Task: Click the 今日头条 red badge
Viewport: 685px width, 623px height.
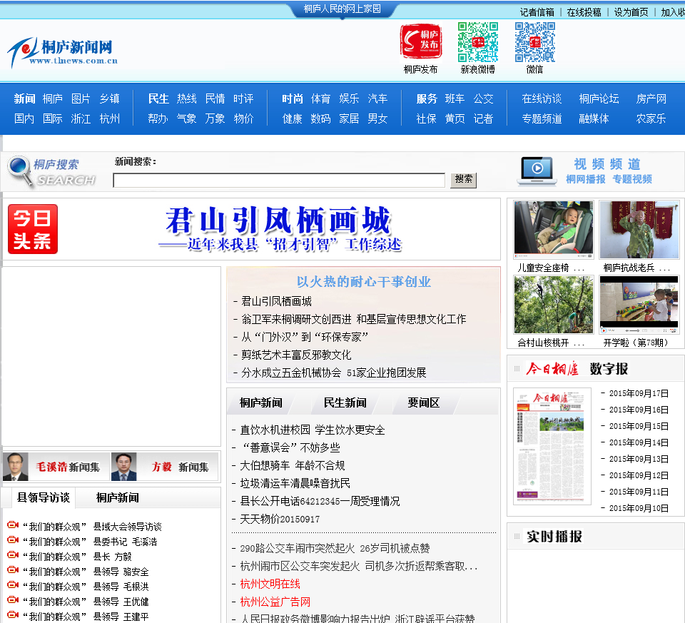Action: point(33,229)
